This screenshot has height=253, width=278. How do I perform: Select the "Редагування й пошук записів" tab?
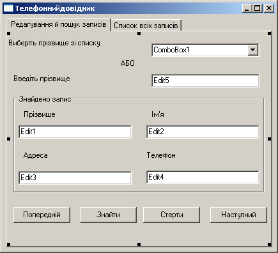[x=59, y=24]
